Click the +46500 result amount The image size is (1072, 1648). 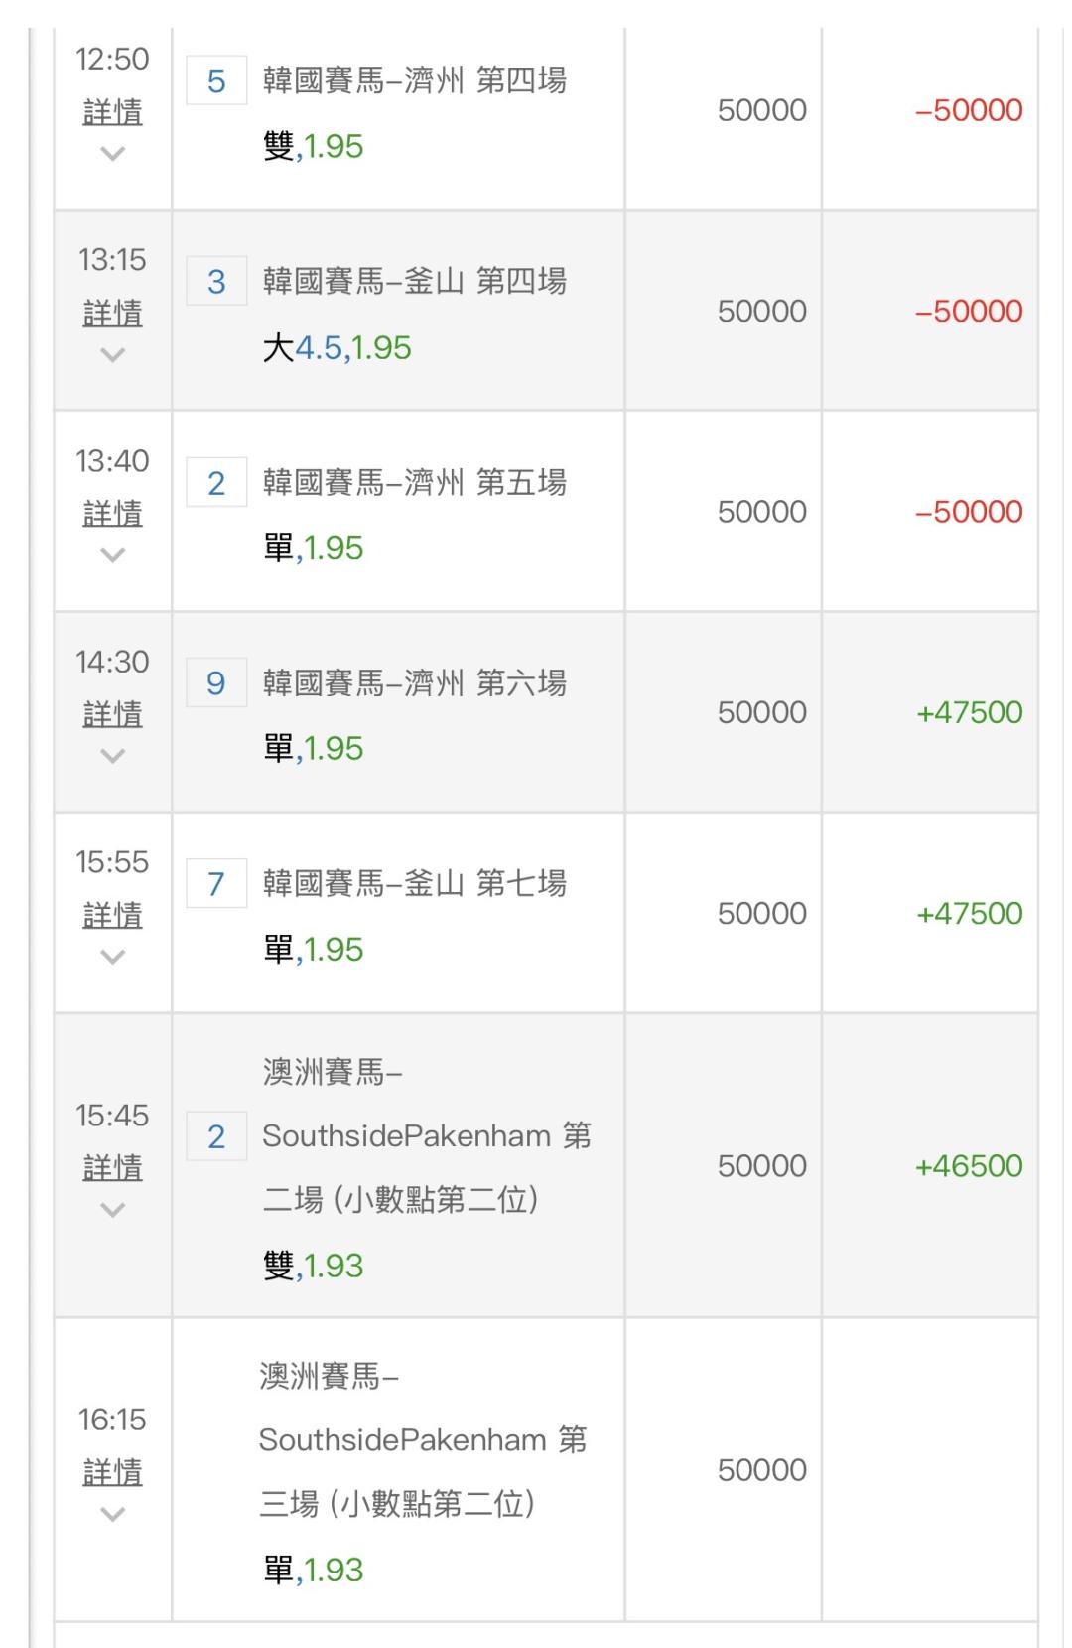pyautogui.click(x=968, y=1166)
